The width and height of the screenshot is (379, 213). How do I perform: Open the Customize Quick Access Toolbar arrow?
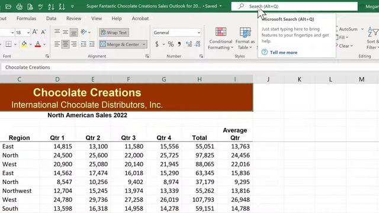coord(72,7)
